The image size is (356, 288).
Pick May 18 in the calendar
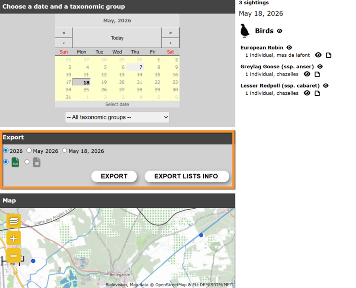click(x=82, y=82)
